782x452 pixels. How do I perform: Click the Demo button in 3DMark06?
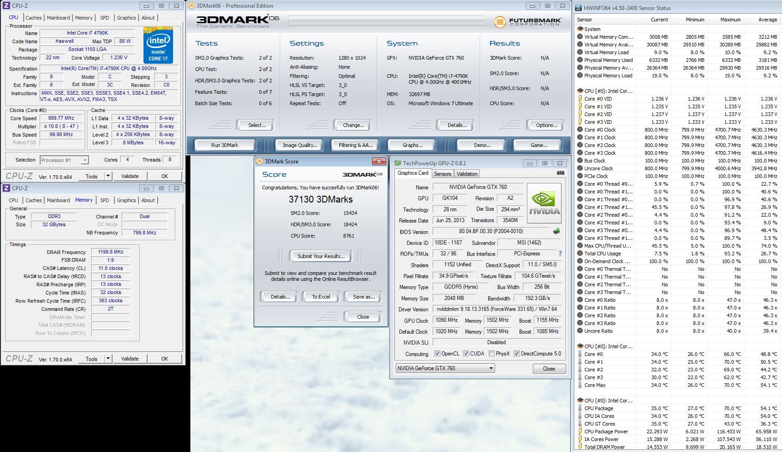482,145
